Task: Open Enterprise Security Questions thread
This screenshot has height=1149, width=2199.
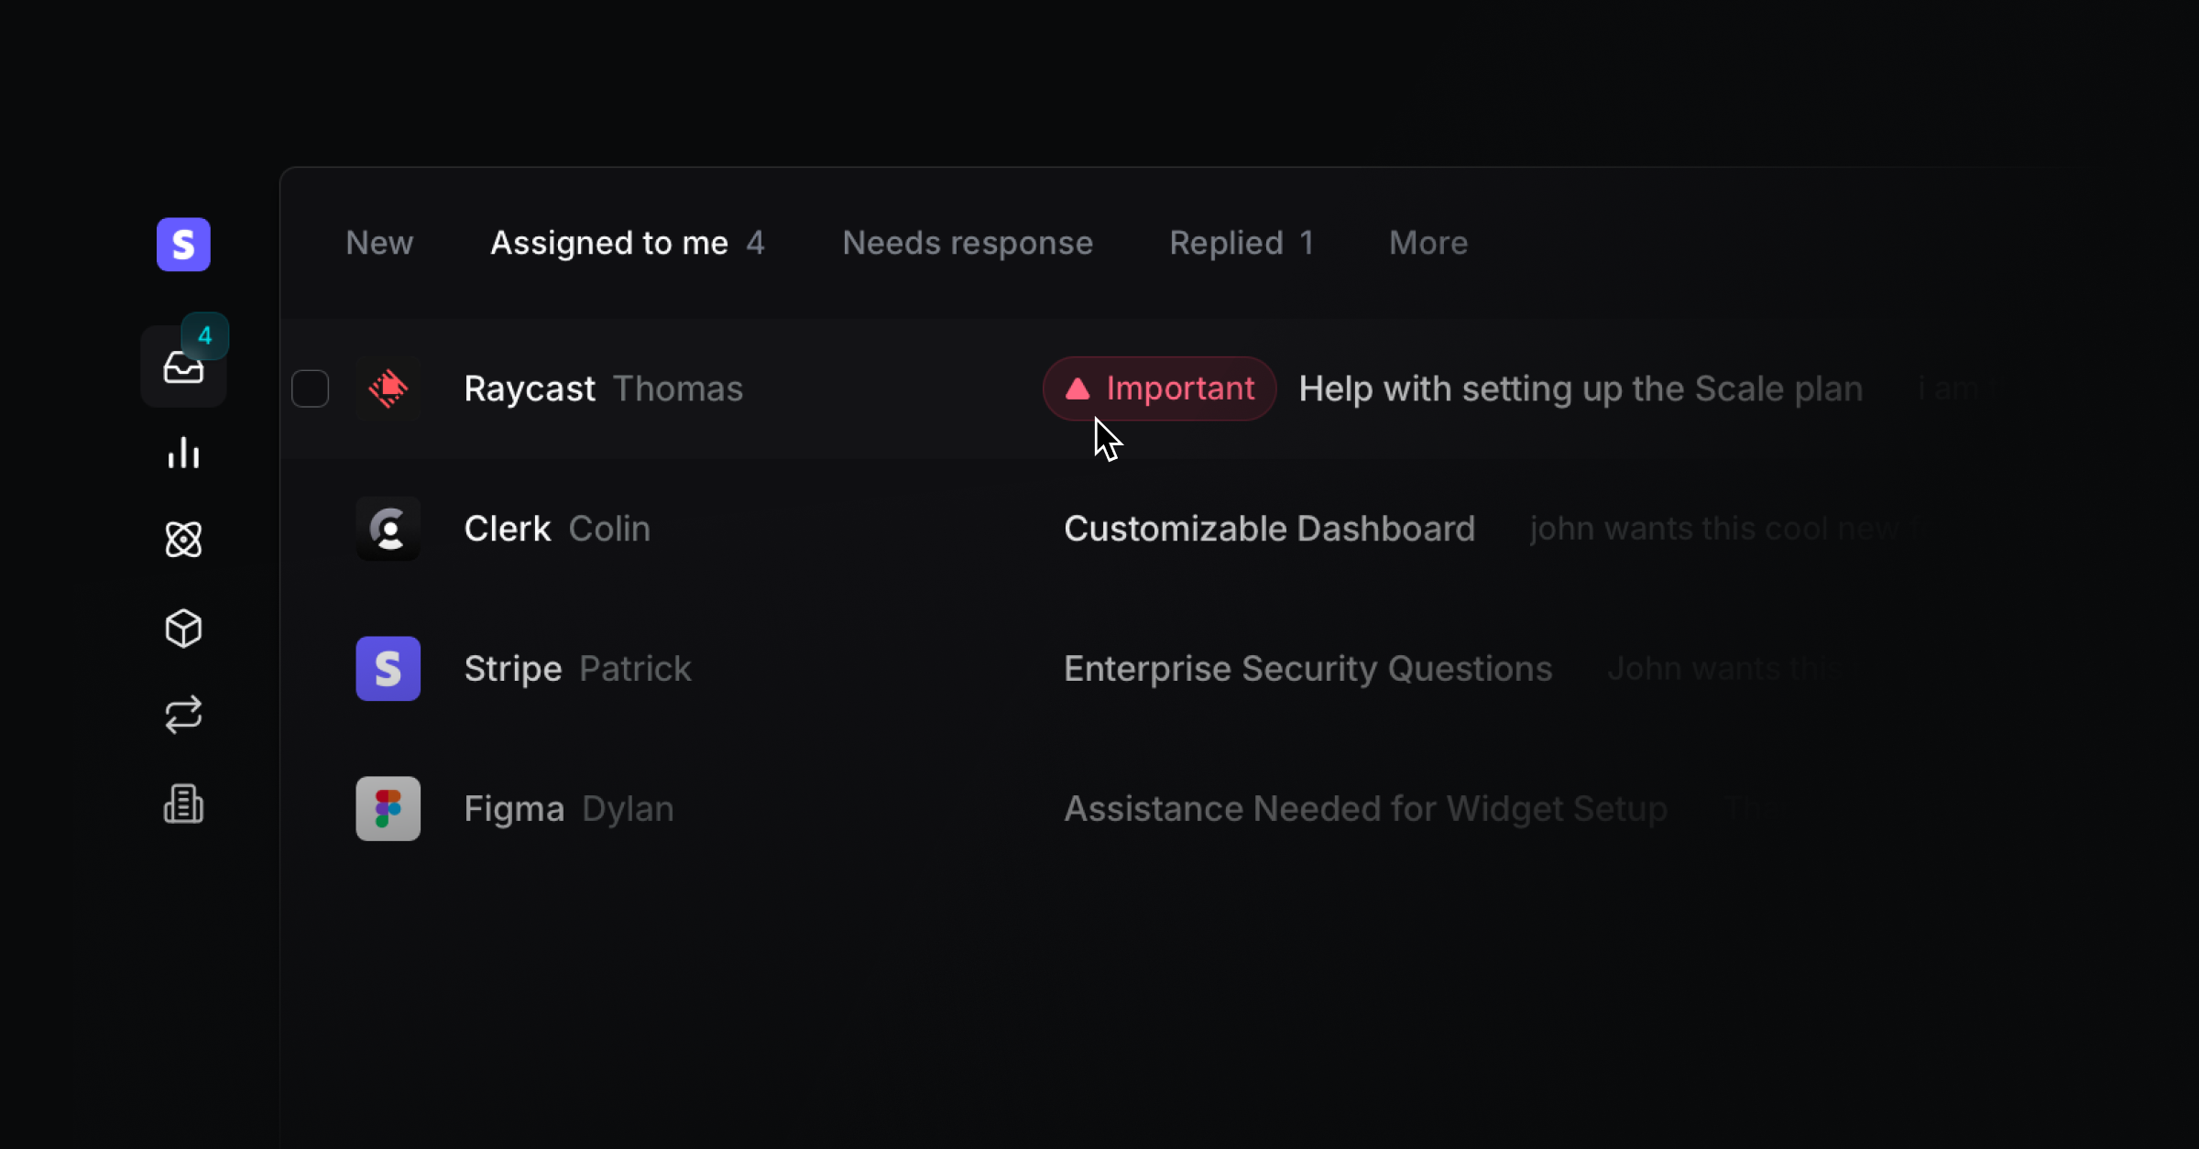Action: 1307,669
